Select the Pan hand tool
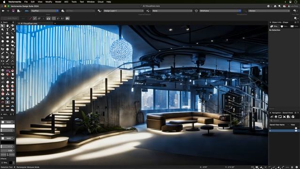 [x=7, y=26]
